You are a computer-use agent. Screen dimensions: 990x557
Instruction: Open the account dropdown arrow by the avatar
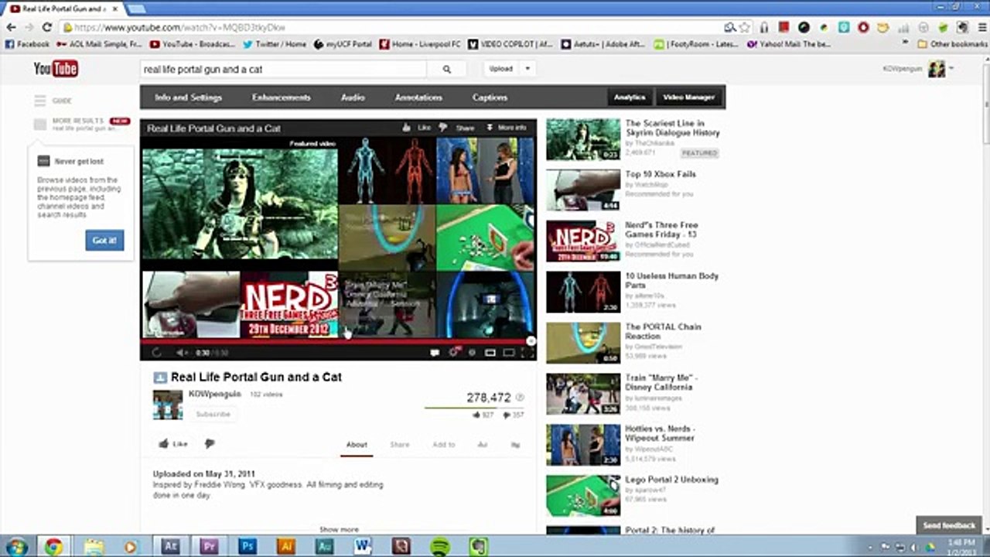pyautogui.click(x=951, y=69)
